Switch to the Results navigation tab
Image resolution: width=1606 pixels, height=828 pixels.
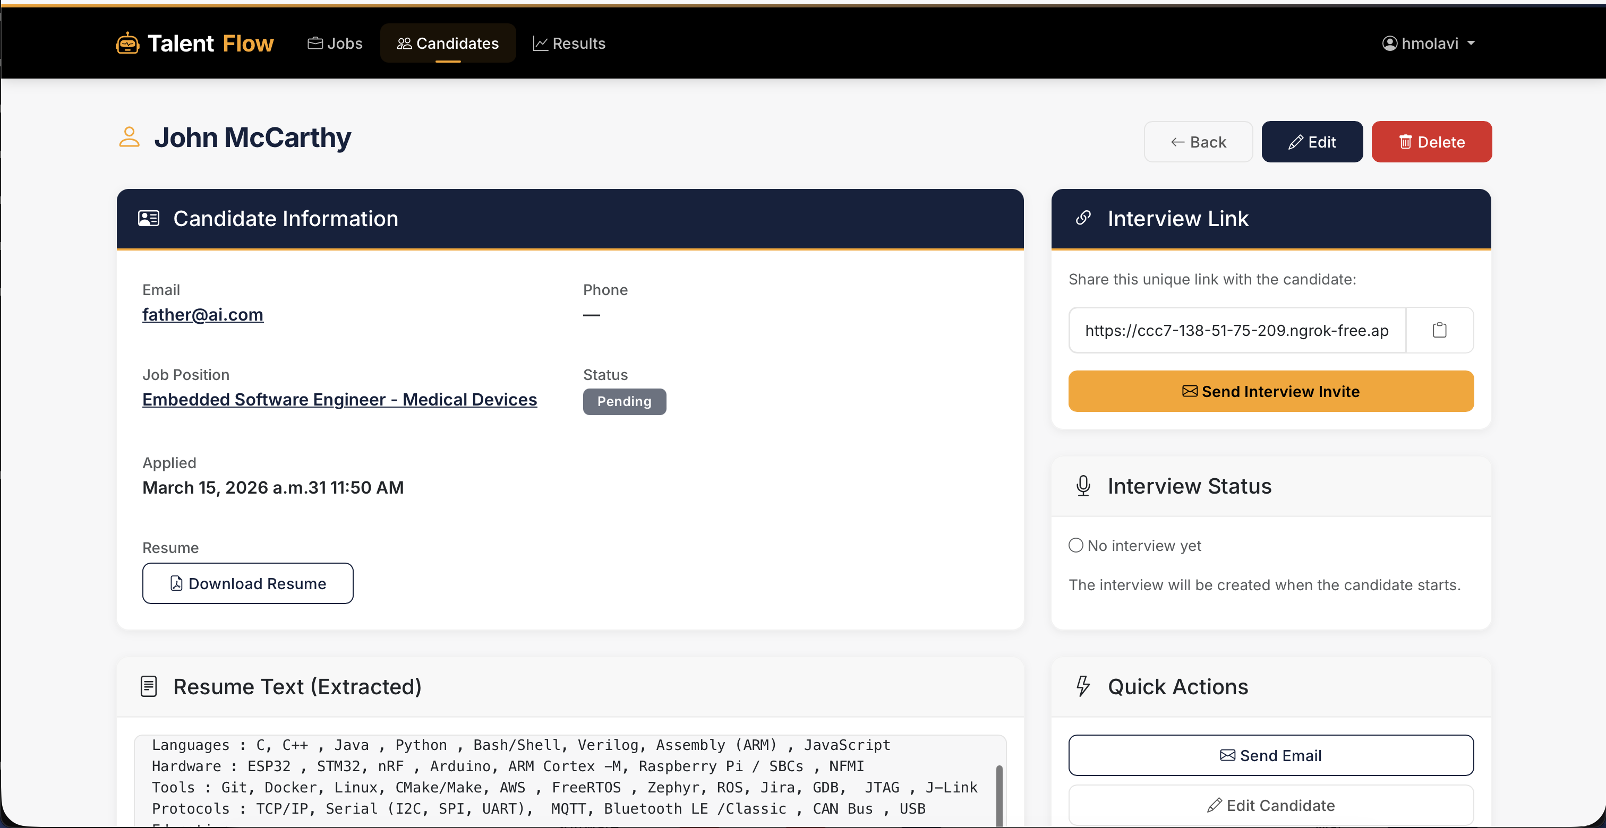point(569,44)
